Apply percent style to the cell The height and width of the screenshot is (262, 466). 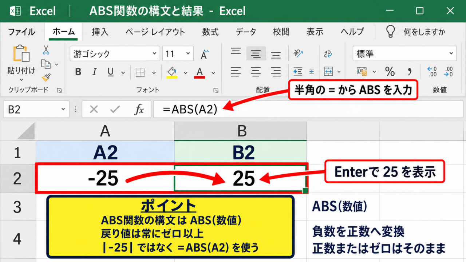click(390, 72)
